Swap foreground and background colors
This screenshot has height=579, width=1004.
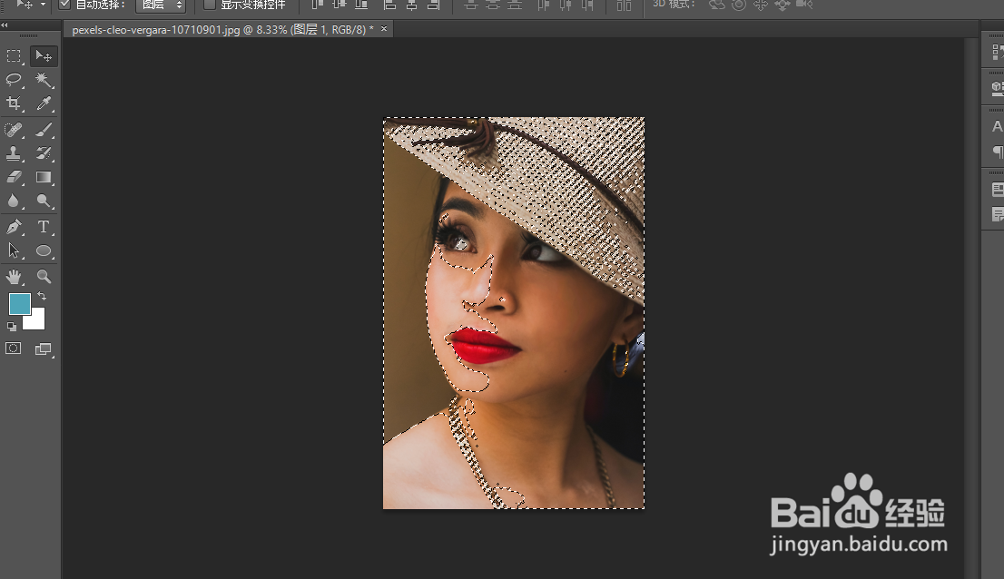42,297
